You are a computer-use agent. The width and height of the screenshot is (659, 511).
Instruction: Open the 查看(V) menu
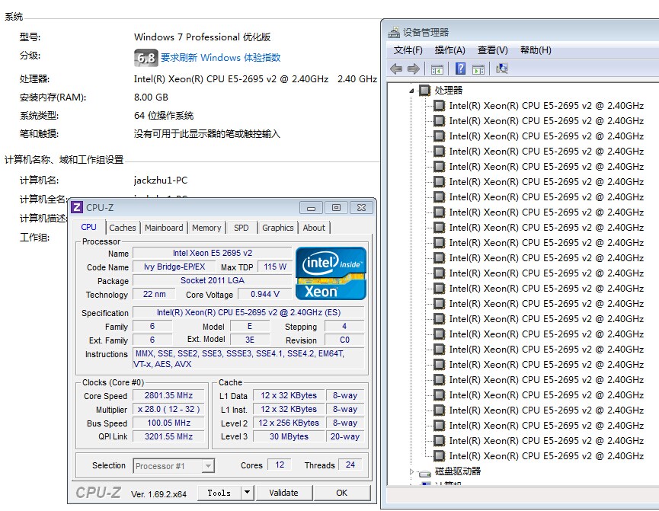click(x=493, y=50)
